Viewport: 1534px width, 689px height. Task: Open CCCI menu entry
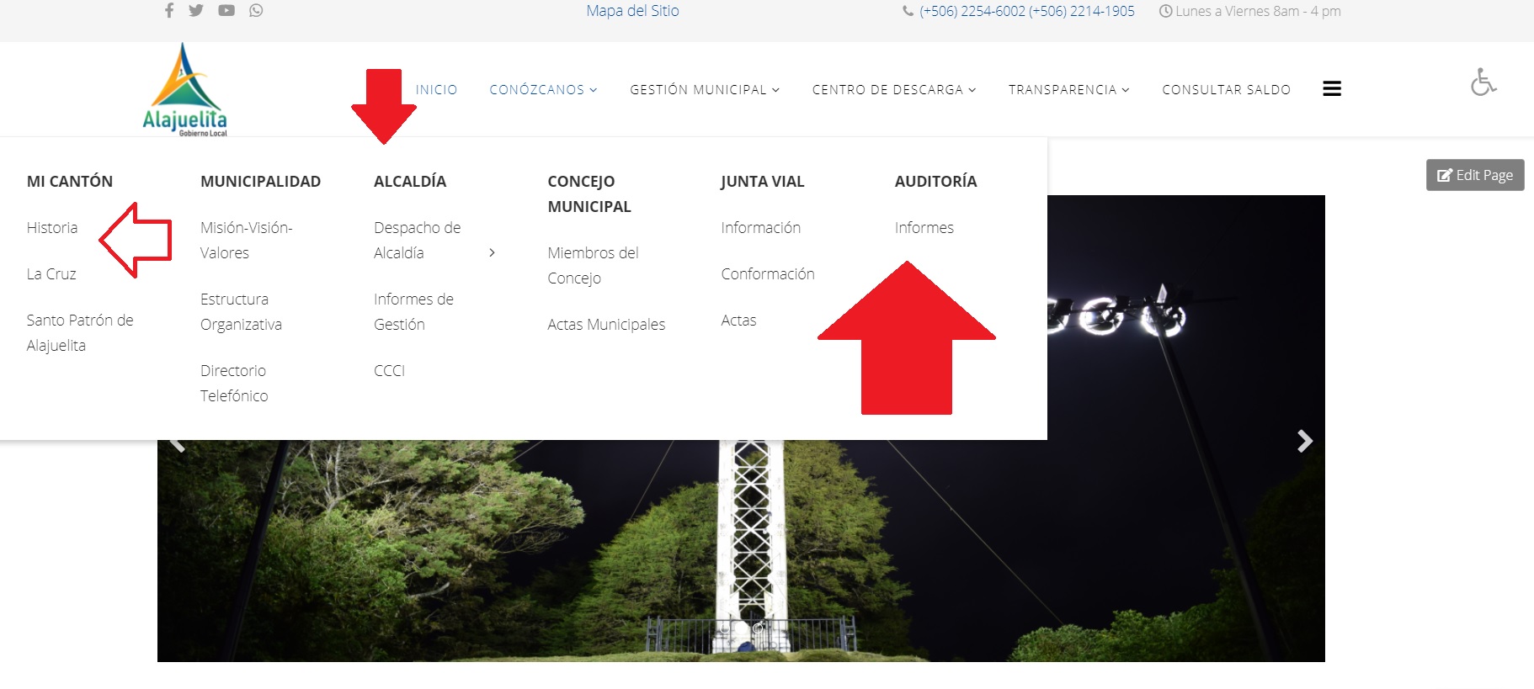(389, 370)
